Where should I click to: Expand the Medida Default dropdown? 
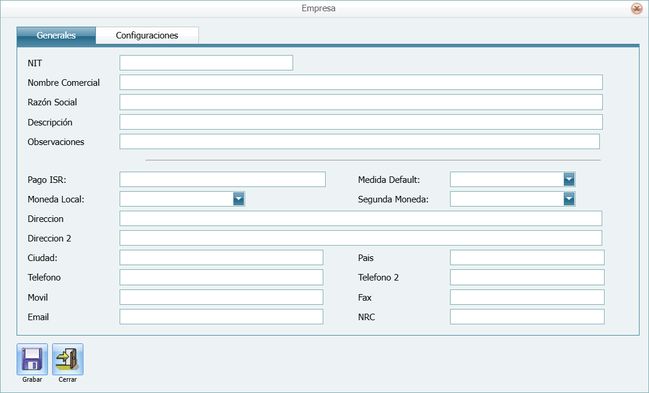pyautogui.click(x=568, y=179)
